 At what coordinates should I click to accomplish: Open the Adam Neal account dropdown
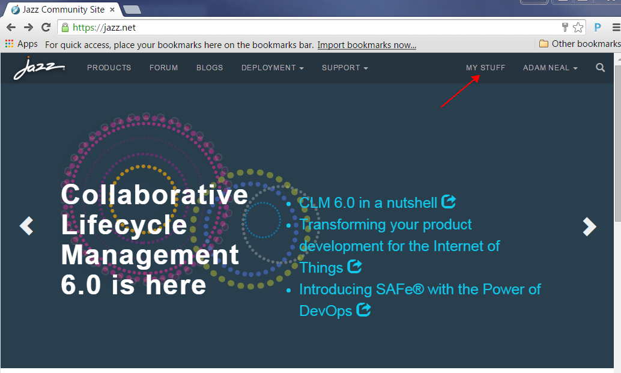550,68
